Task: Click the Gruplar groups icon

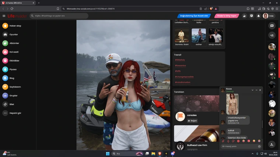Action: point(5,96)
